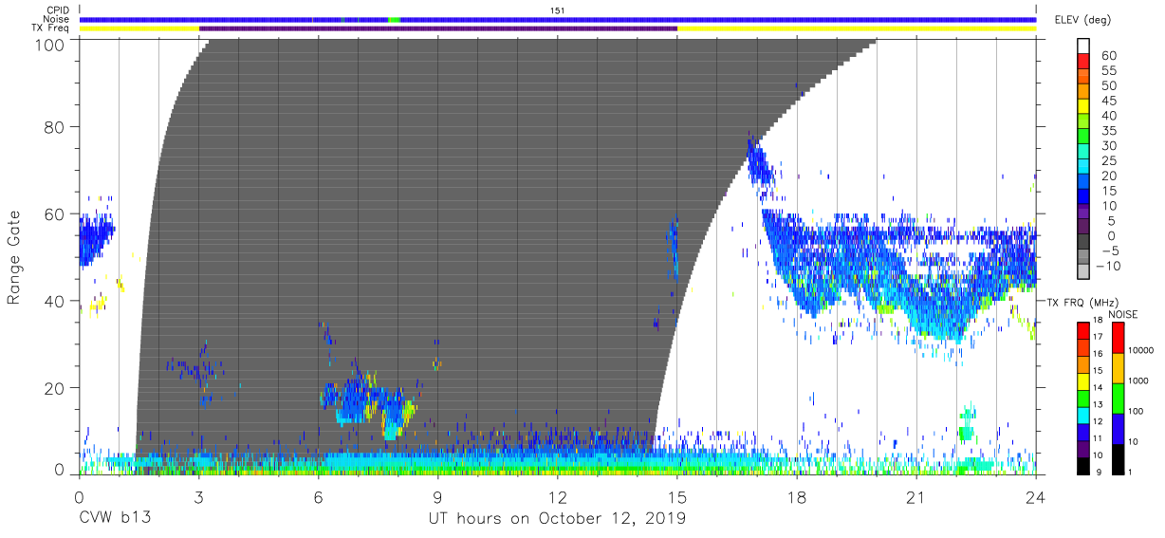Click the '100' tick on Range Gate axis
Viewport: 1165px width, 538px height.
(x=50, y=45)
